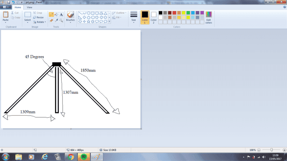Select the Pencil tool
This screenshot has width=287, height=161.
click(x=51, y=15)
